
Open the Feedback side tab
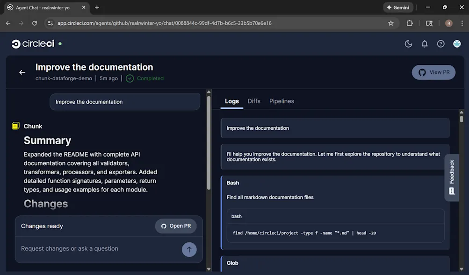coord(452,177)
